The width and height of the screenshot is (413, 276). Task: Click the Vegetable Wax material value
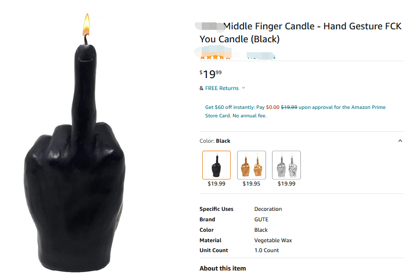point(273,240)
